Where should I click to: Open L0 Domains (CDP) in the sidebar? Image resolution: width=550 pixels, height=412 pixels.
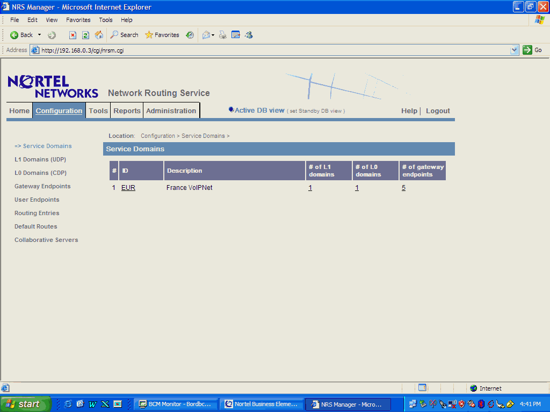click(40, 173)
